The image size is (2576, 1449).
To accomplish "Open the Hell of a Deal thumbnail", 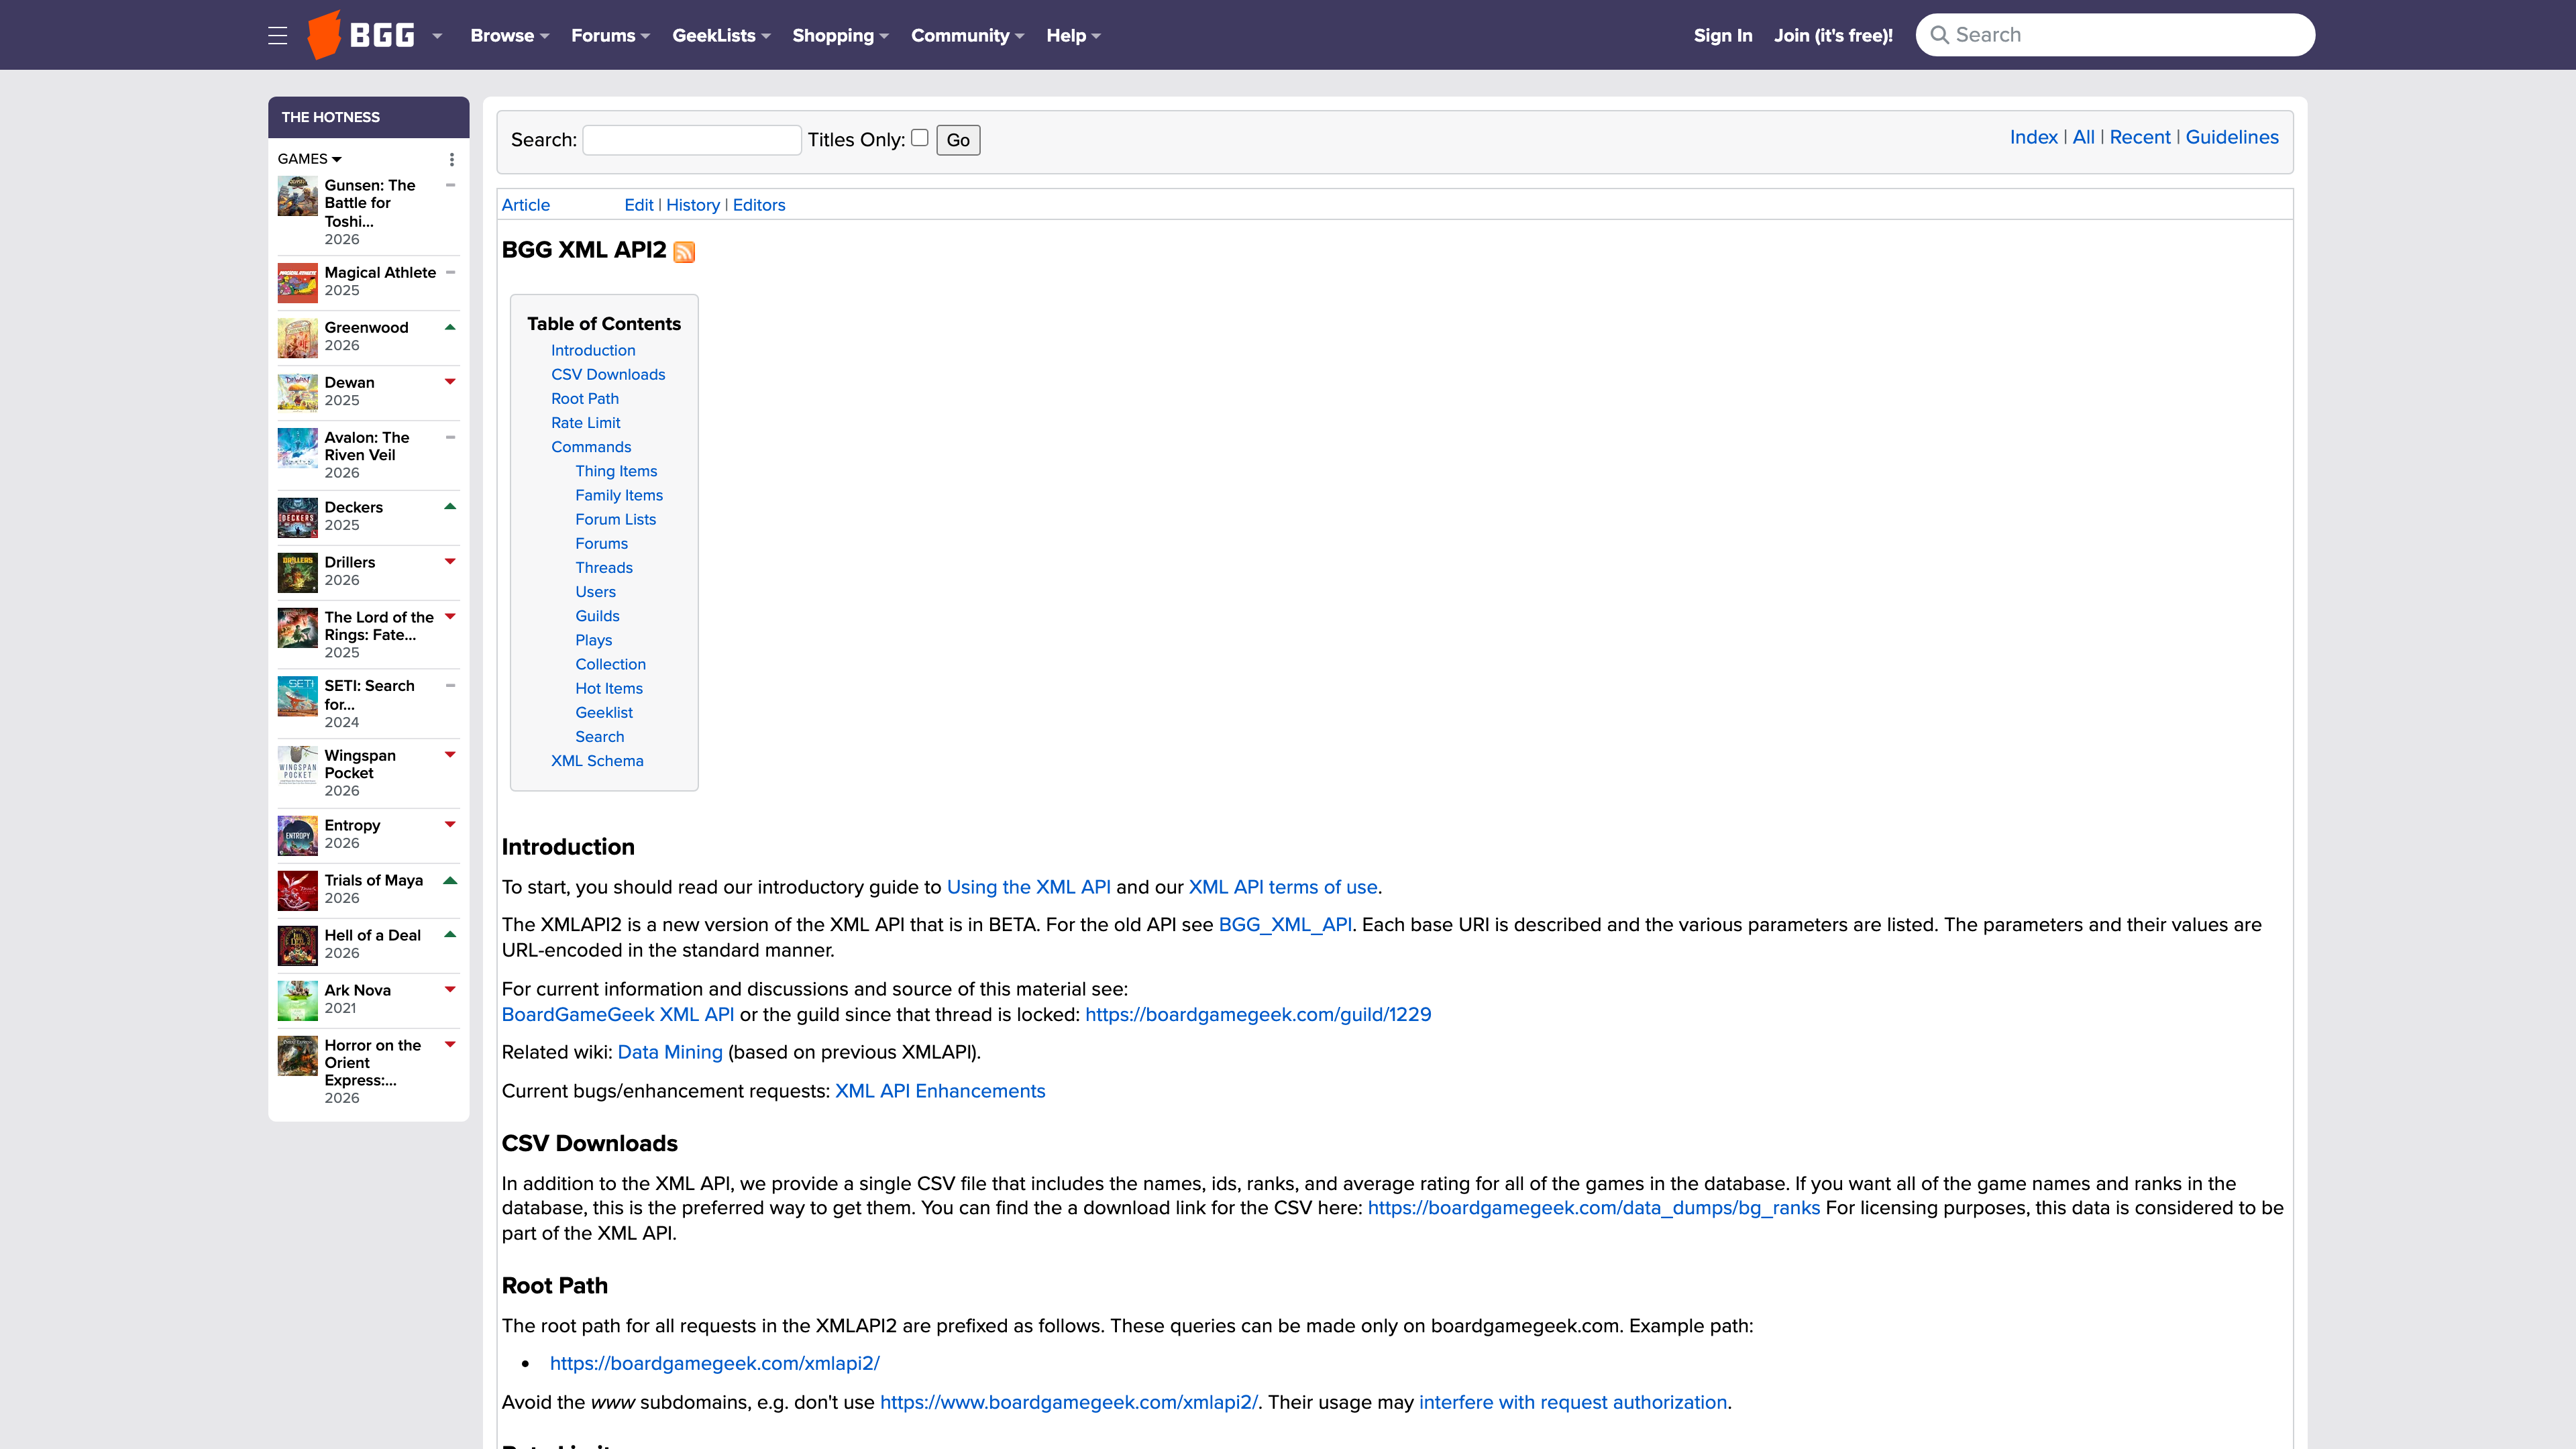I will (x=297, y=946).
